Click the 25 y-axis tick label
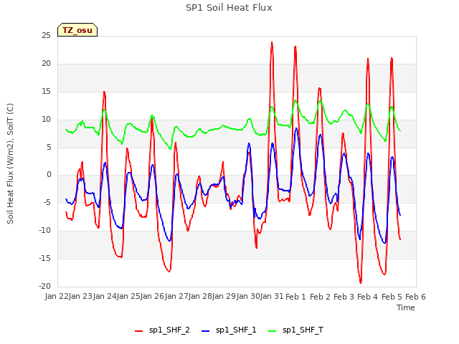 (x=46, y=36)
